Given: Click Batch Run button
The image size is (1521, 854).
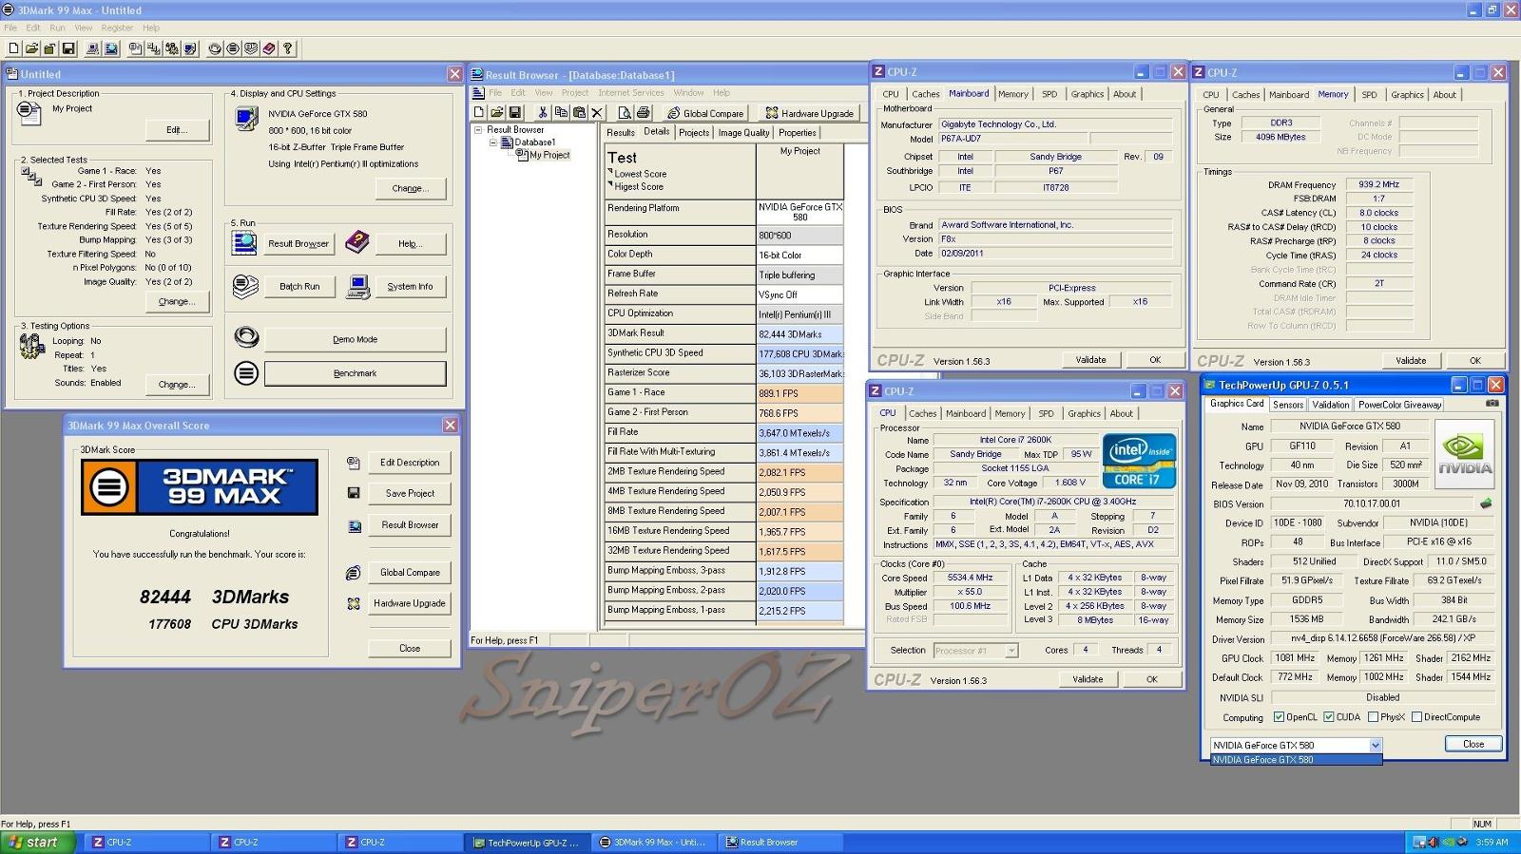Looking at the screenshot, I should 299,286.
